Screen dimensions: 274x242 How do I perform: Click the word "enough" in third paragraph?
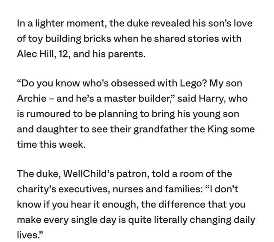(x=120, y=205)
